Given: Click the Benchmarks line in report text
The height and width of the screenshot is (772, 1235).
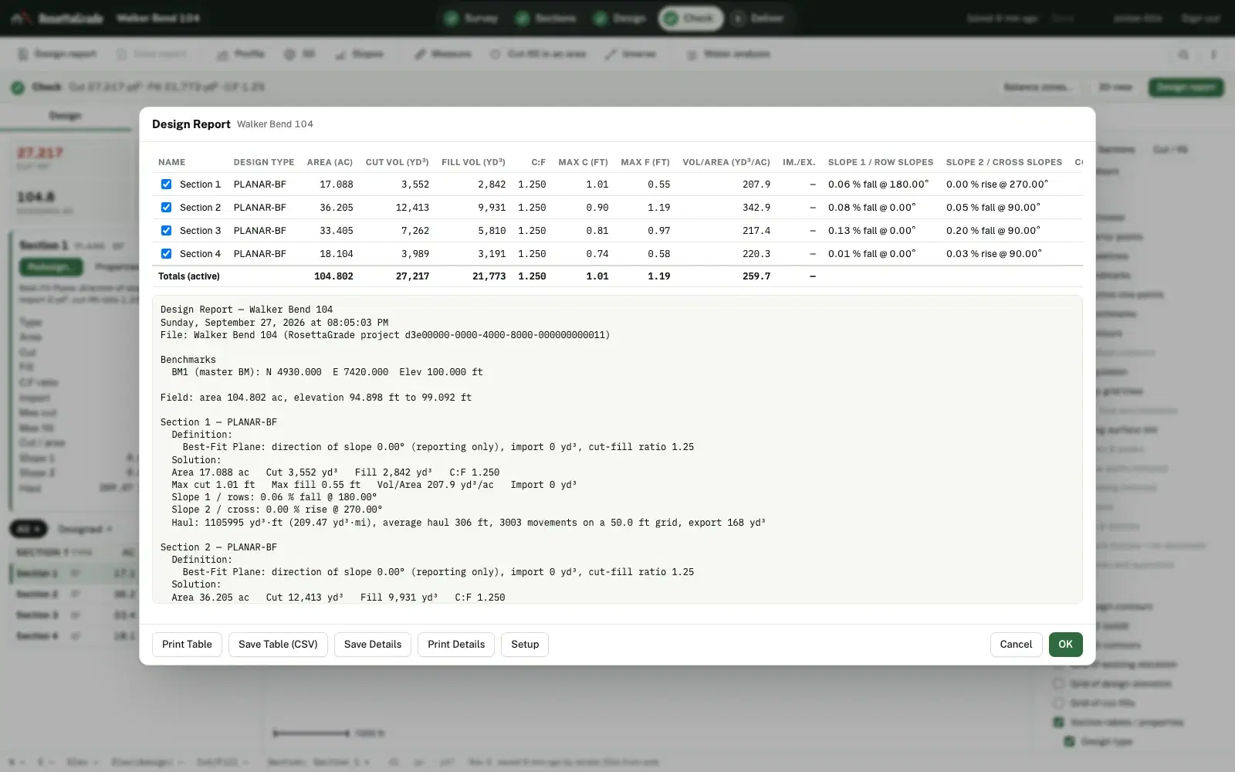Looking at the screenshot, I should [188, 360].
